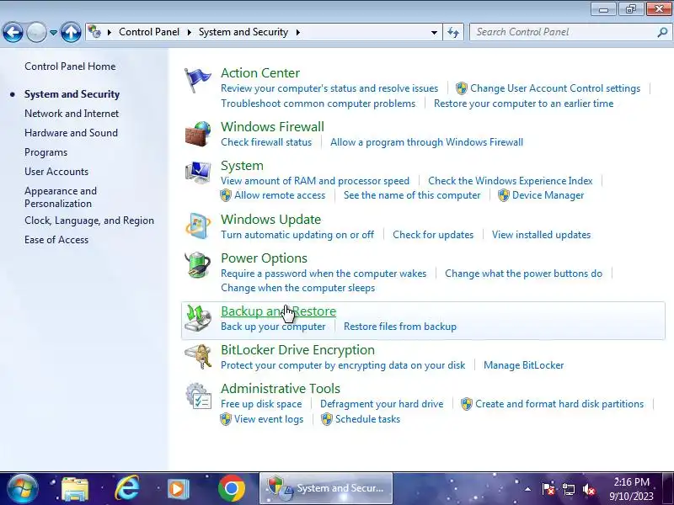Click Check for updates
Viewport: 674px width, 505px height.
tap(433, 235)
